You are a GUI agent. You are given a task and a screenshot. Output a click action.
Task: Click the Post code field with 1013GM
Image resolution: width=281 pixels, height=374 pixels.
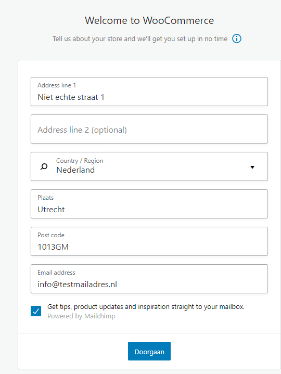pyautogui.click(x=149, y=241)
